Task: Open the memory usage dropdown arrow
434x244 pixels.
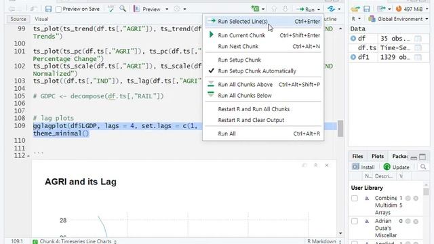Action: 427,9
